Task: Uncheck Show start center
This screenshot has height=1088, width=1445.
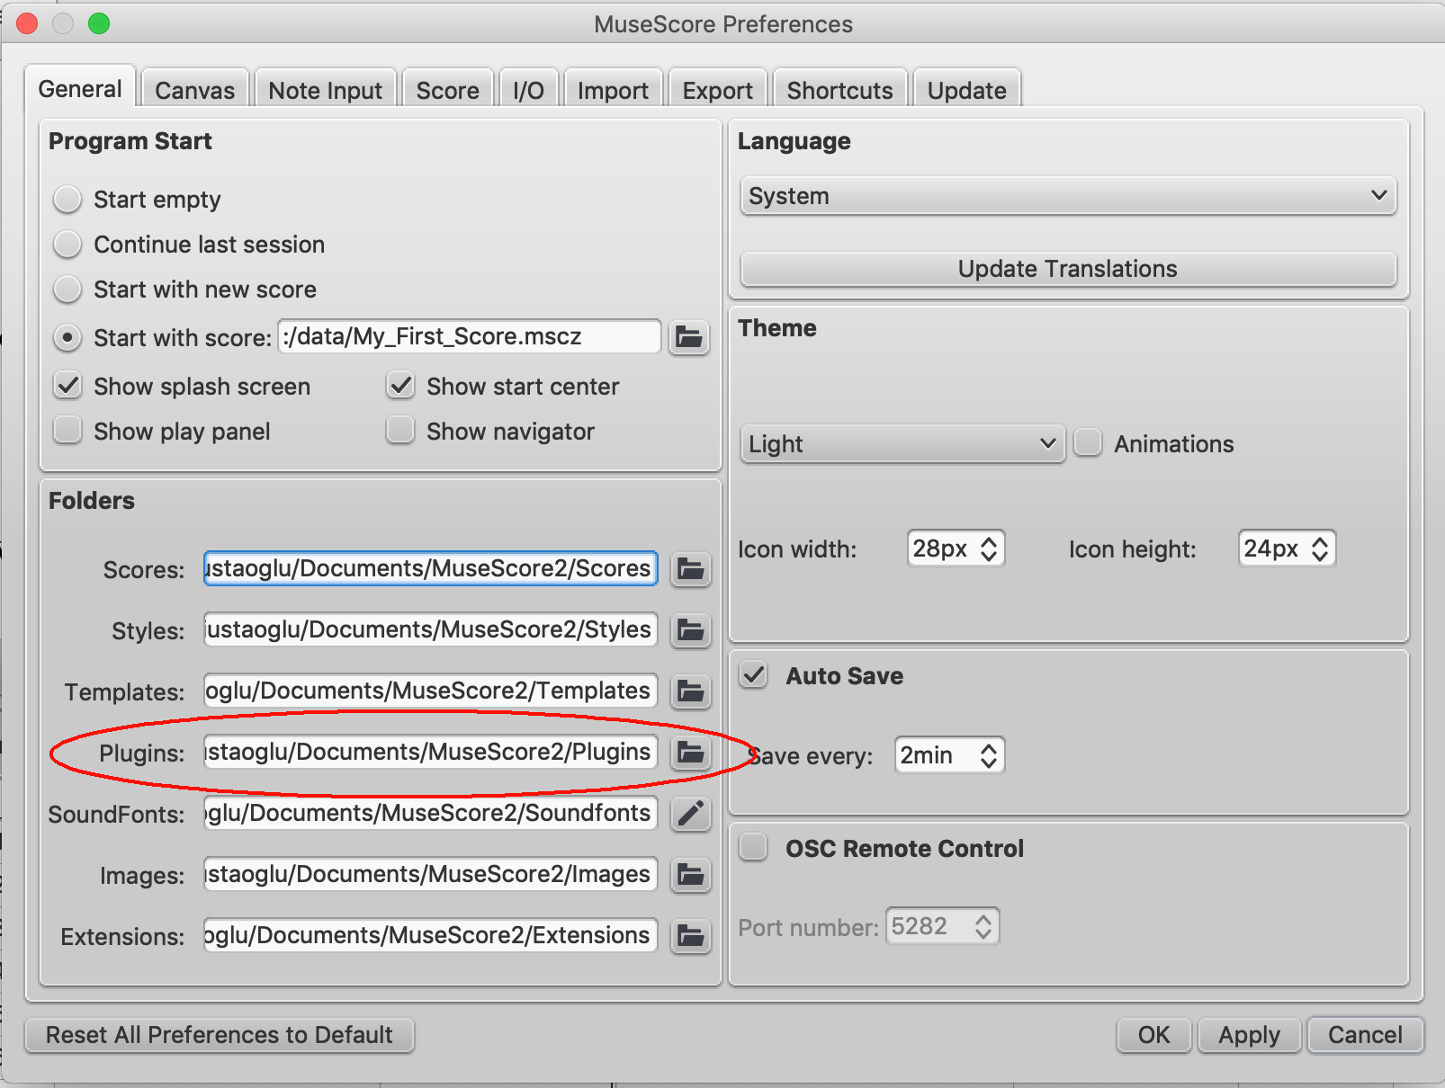Action: 400,386
